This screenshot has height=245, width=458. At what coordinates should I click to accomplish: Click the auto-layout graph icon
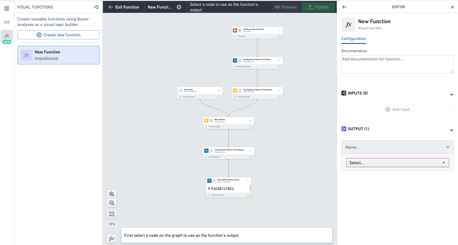pos(112,239)
